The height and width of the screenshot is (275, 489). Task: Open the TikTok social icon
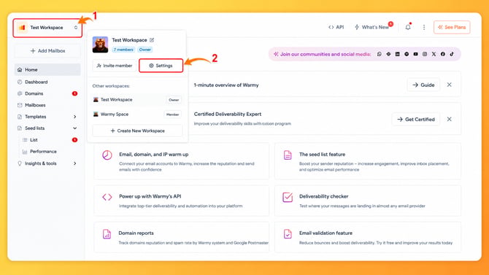(x=452, y=54)
